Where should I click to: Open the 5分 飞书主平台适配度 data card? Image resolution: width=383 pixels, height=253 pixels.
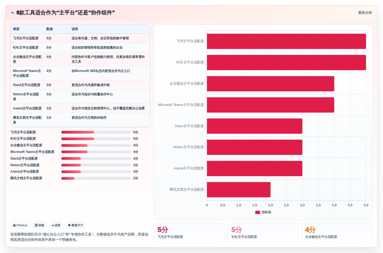click(x=189, y=233)
